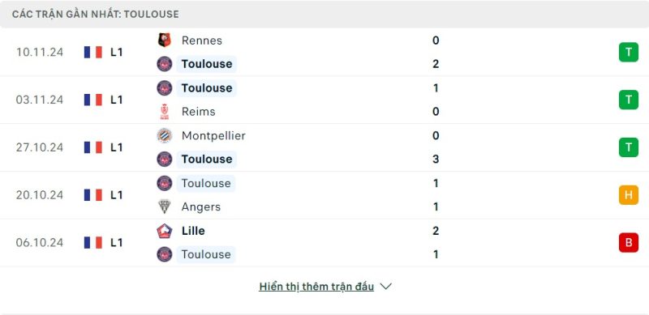649x315 pixels.
Task: Click red B loss badge for Lille match
Action: click(628, 242)
